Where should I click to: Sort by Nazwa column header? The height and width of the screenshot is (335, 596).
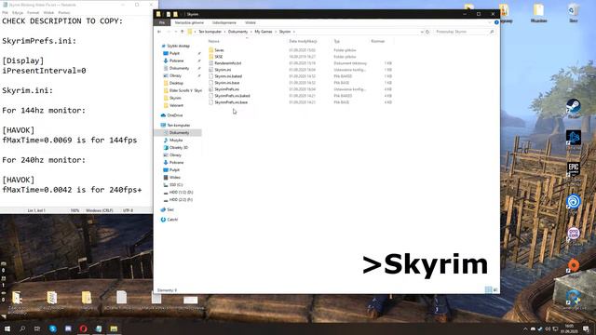point(213,41)
